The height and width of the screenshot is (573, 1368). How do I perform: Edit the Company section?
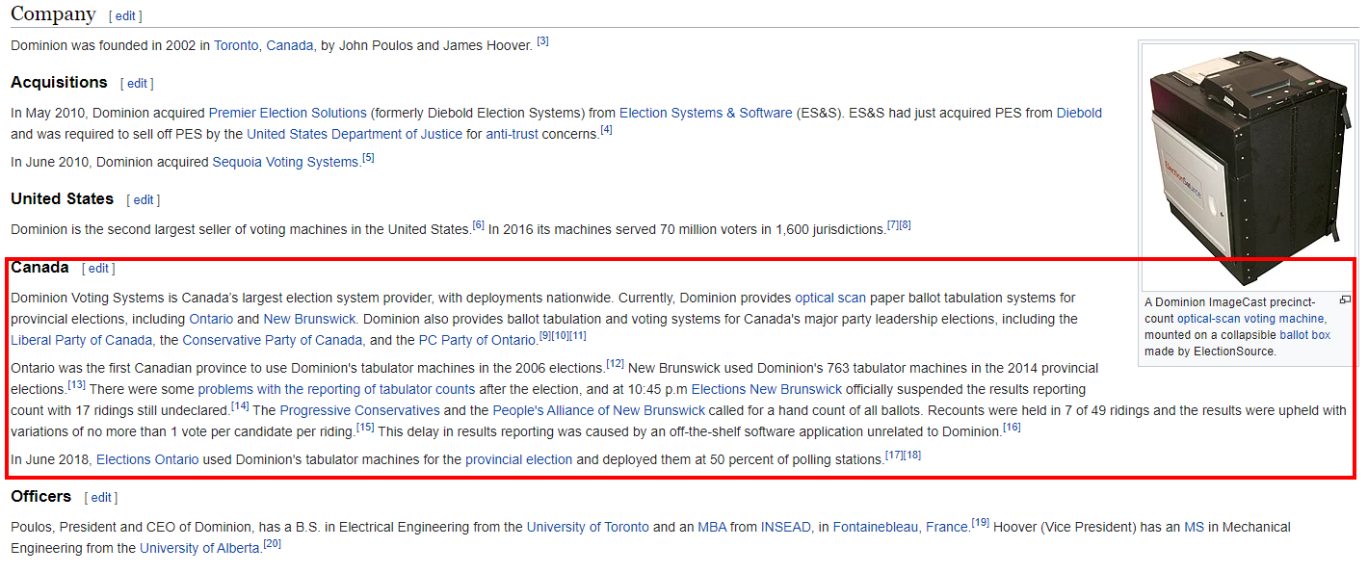click(126, 15)
